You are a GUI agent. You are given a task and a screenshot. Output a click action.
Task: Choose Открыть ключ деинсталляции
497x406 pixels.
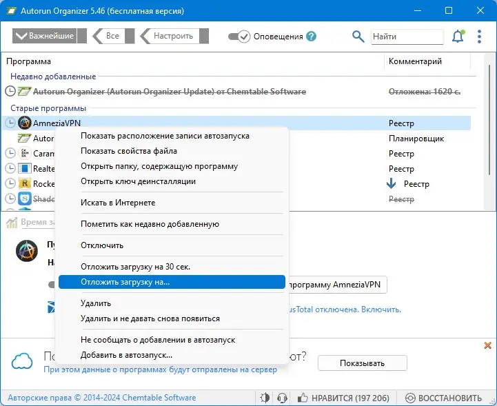172,181
